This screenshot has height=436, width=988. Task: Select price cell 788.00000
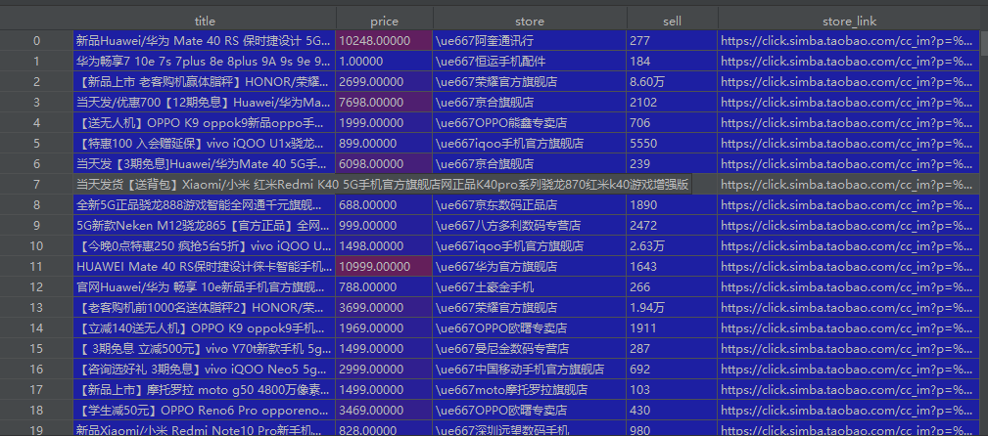pos(385,287)
